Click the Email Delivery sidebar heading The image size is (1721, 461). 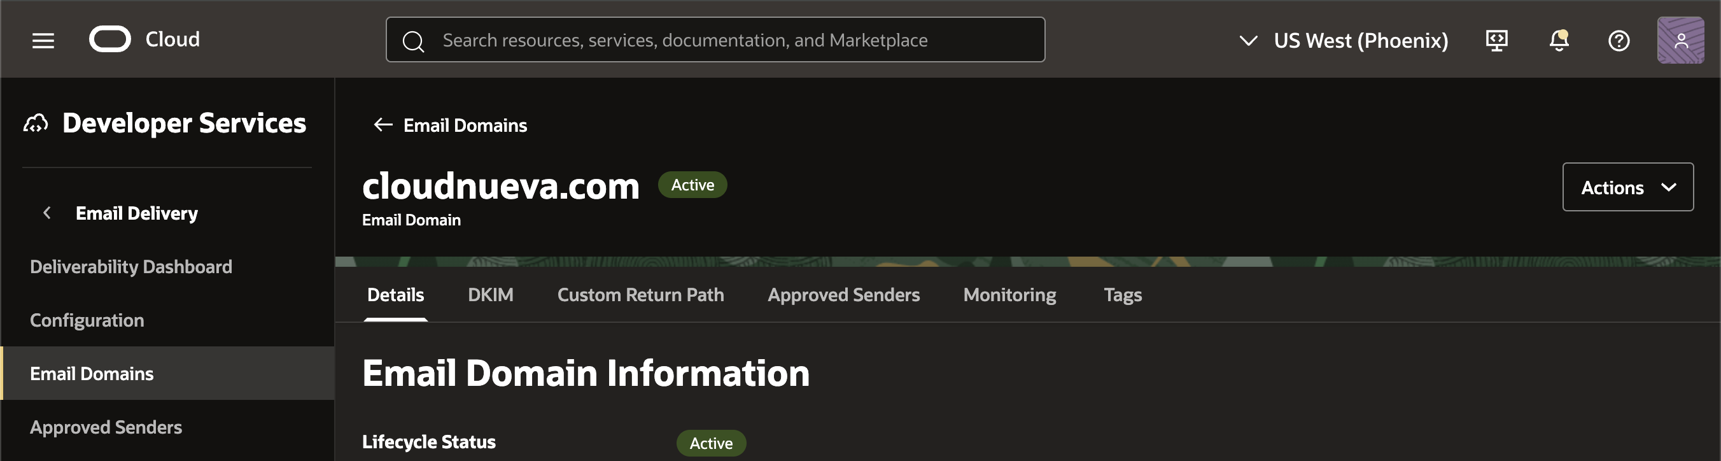(x=136, y=213)
